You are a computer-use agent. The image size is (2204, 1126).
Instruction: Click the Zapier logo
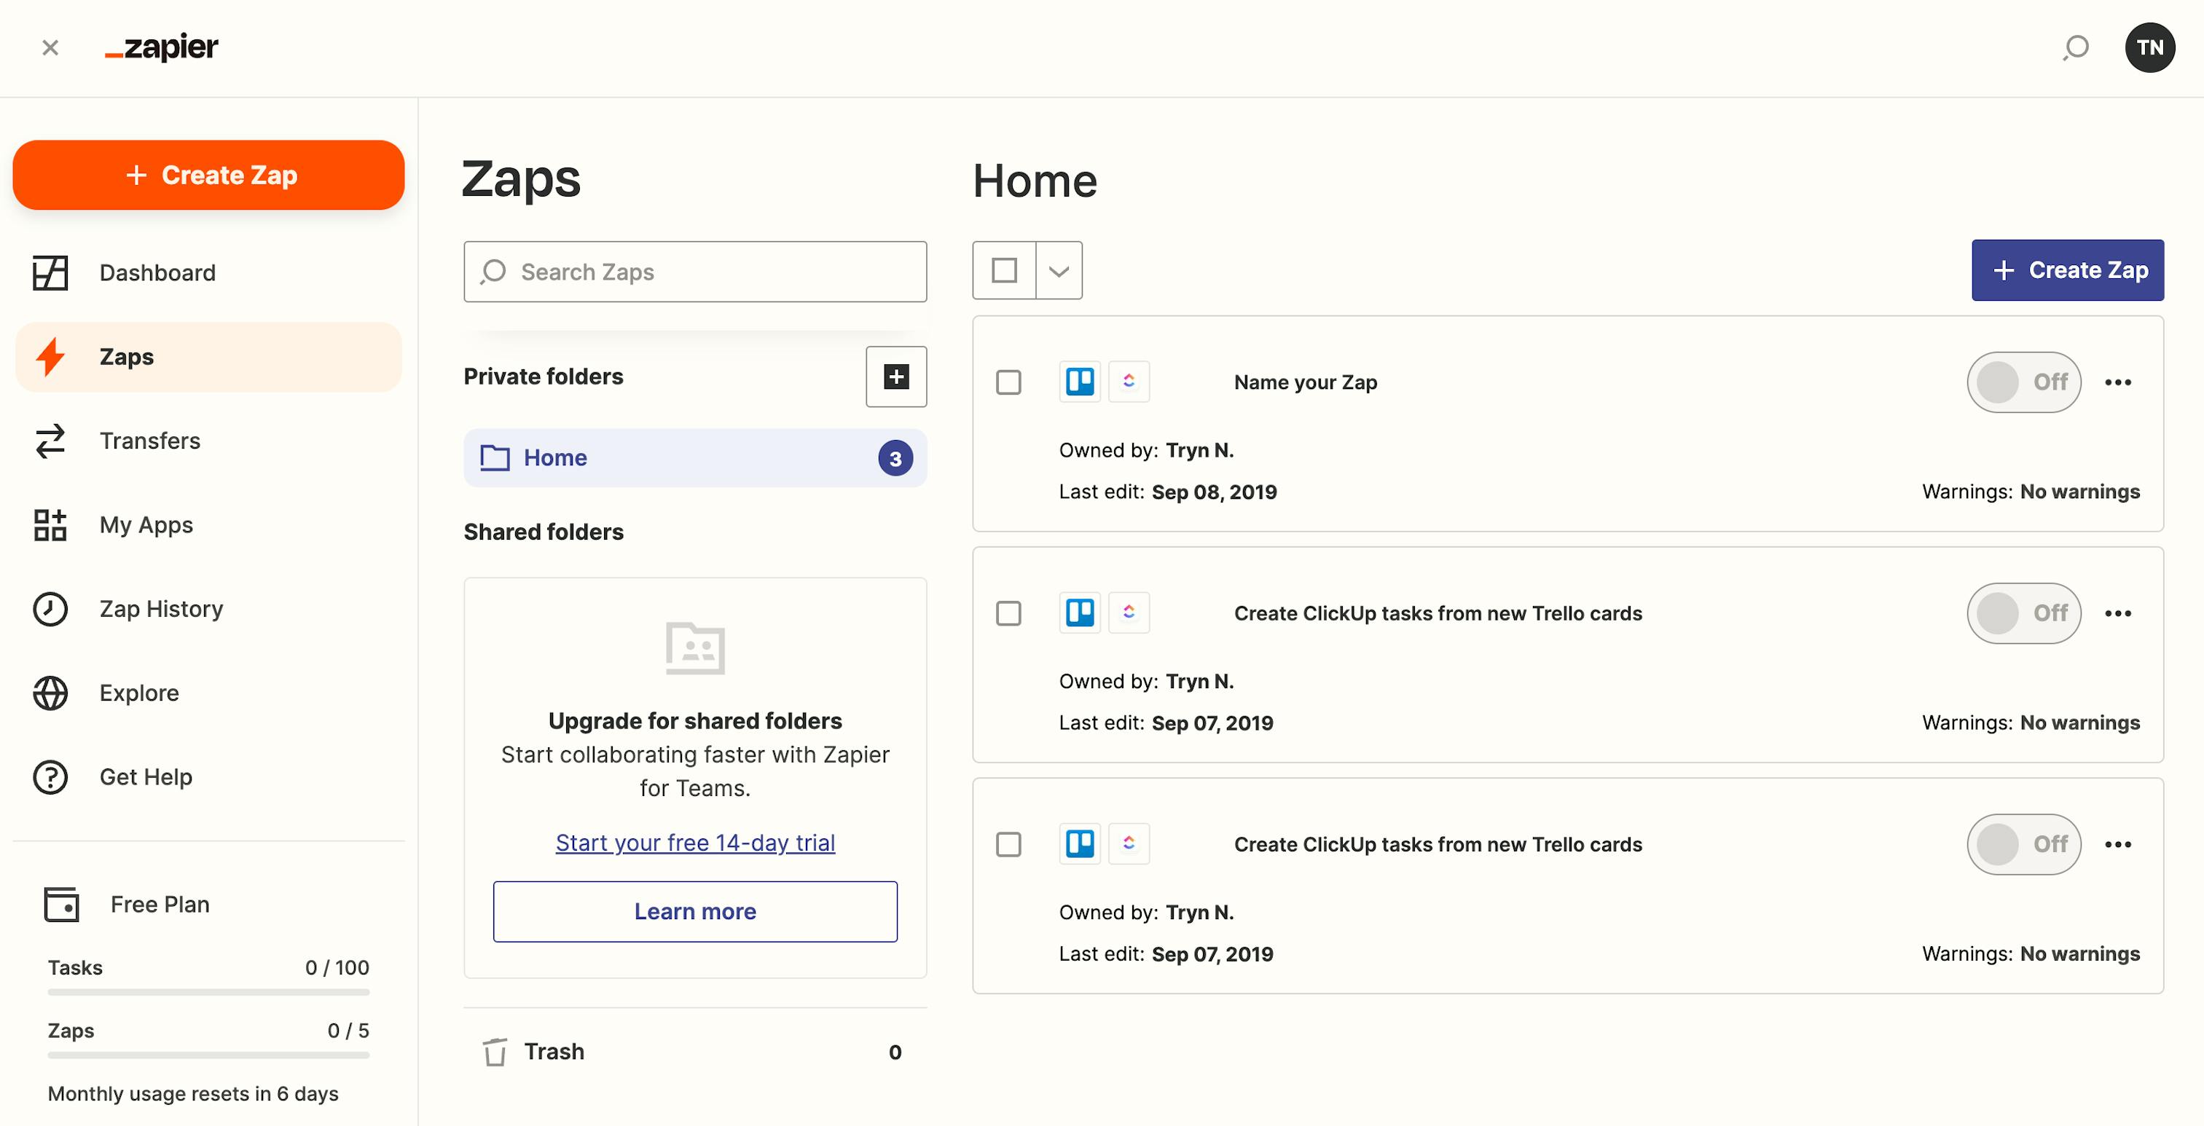162,48
